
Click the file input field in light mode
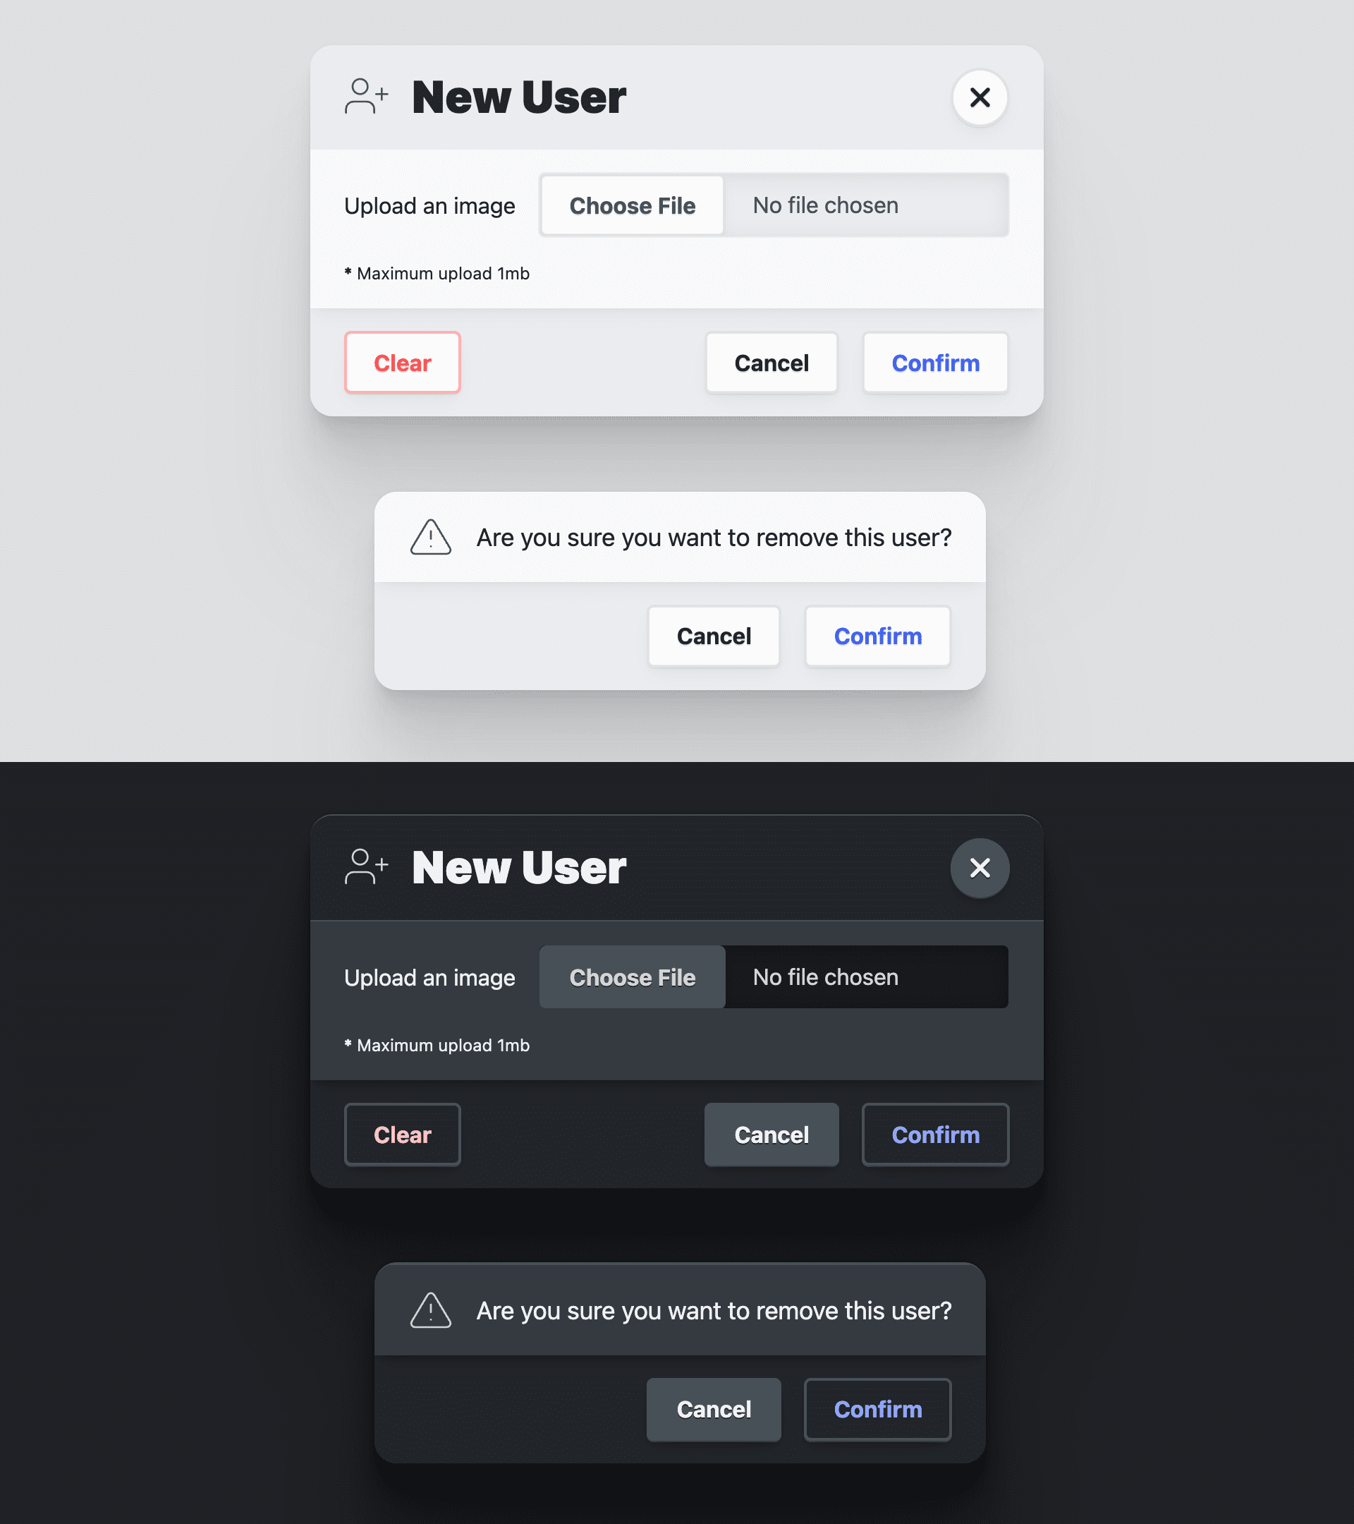click(774, 204)
